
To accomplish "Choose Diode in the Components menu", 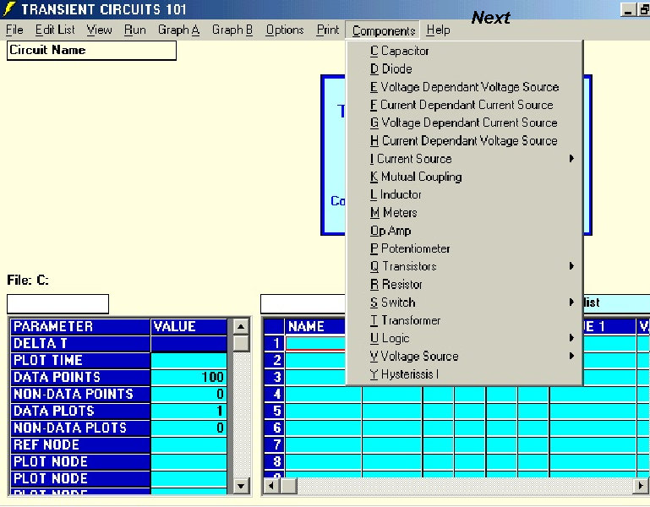I will pyautogui.click(x=391, y=68).
